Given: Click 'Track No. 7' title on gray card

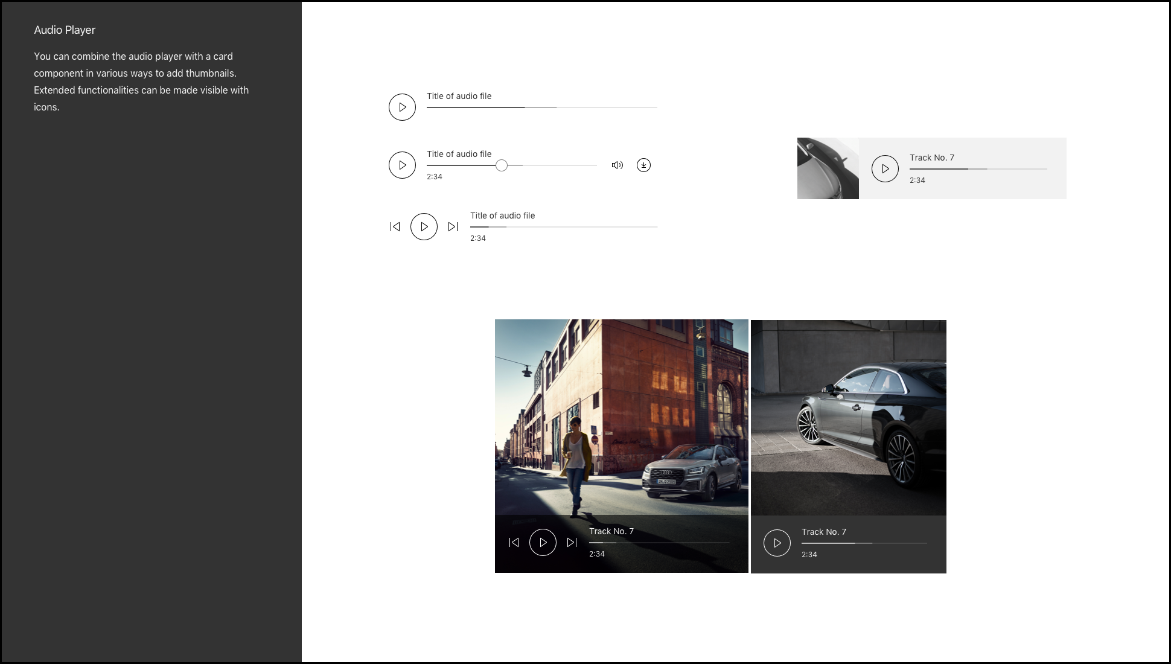Looking at the screenshot, I should click(932, 158).
